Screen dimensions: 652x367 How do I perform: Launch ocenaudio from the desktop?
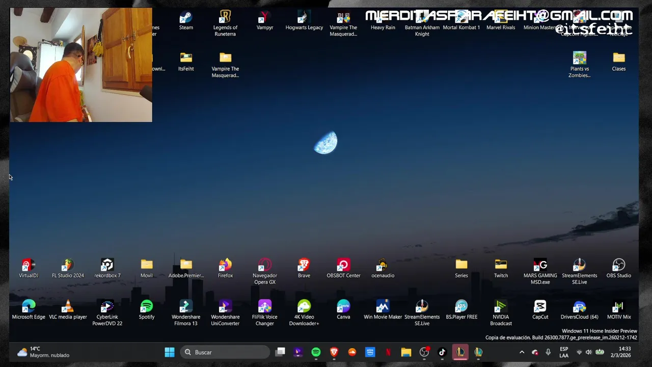383,269
